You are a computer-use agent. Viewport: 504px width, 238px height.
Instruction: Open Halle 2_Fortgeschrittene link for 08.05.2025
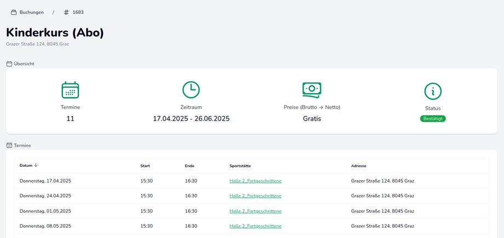[255, 226]
